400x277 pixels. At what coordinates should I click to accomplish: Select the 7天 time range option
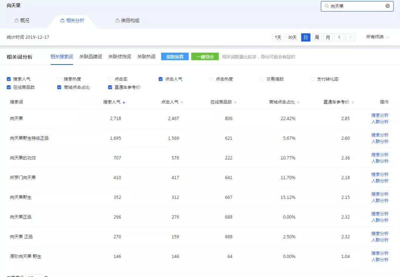pos(278,37)
